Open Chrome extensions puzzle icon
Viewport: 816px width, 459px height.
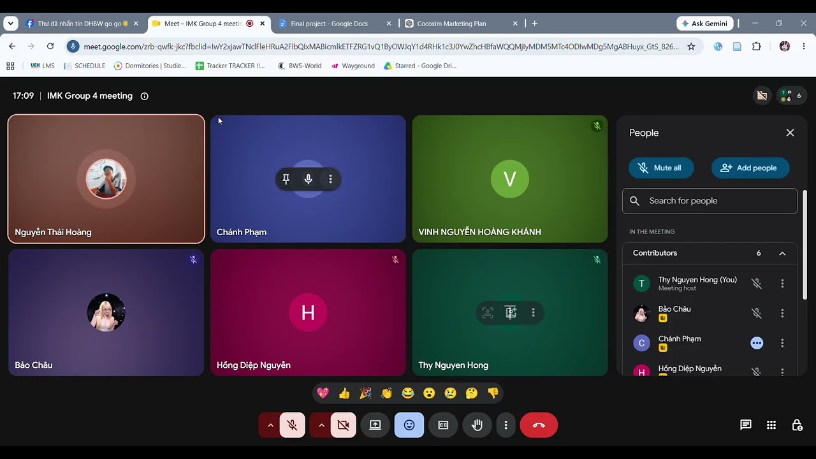[757, 47]
